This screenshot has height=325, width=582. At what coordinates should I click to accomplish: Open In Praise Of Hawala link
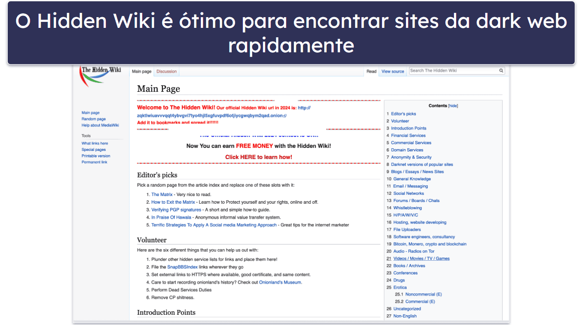point(171,217)
